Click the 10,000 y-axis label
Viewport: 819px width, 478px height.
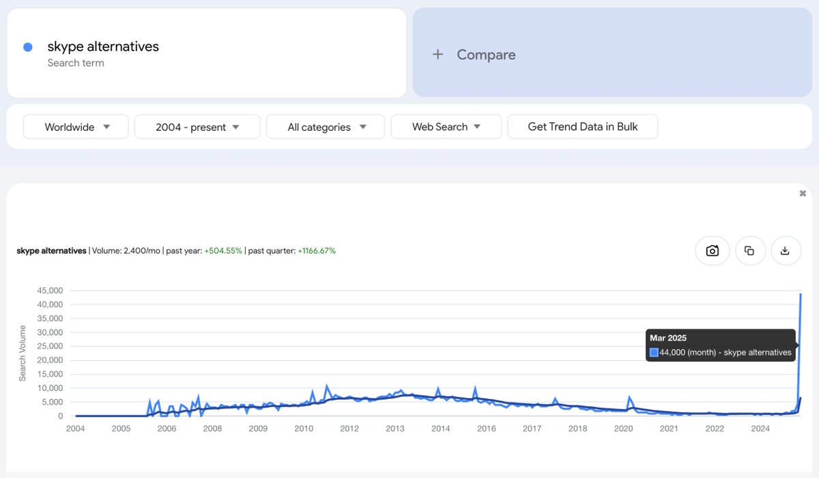click(x=51, y=388)
